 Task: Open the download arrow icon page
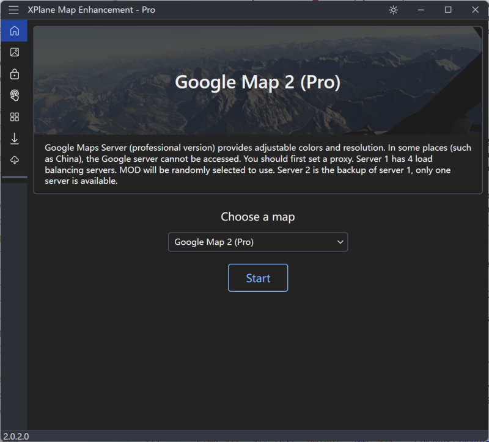14,139
